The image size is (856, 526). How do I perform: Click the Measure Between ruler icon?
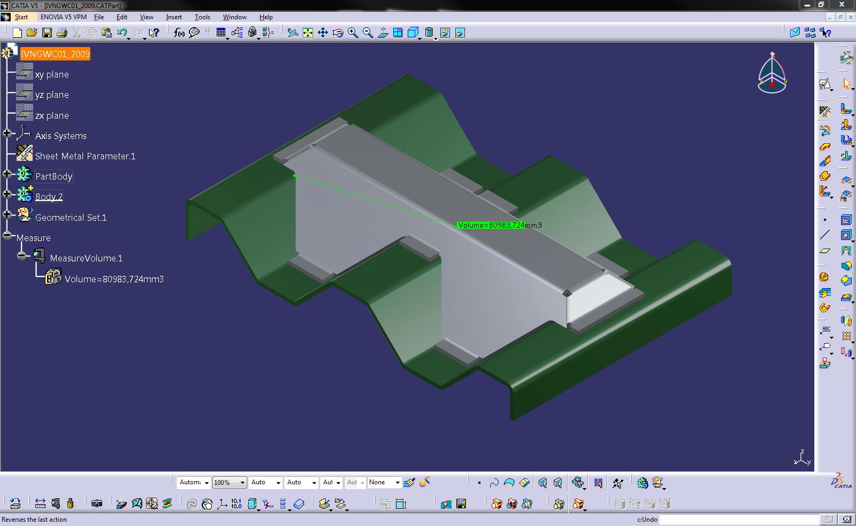click(x=40, y=503)
